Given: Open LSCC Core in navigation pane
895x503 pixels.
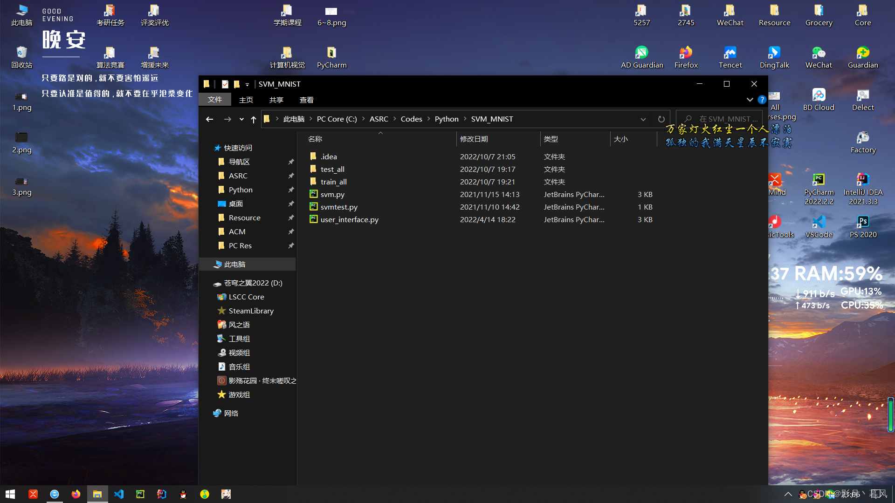Looking at the screenshot, I should pos(246,297).
